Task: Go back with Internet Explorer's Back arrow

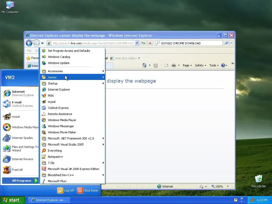Action: click(x=29, y=43)
